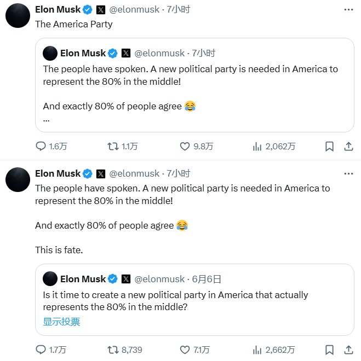Open profile avatar on first tweet

pyautogui.click(x=18, y=15)
